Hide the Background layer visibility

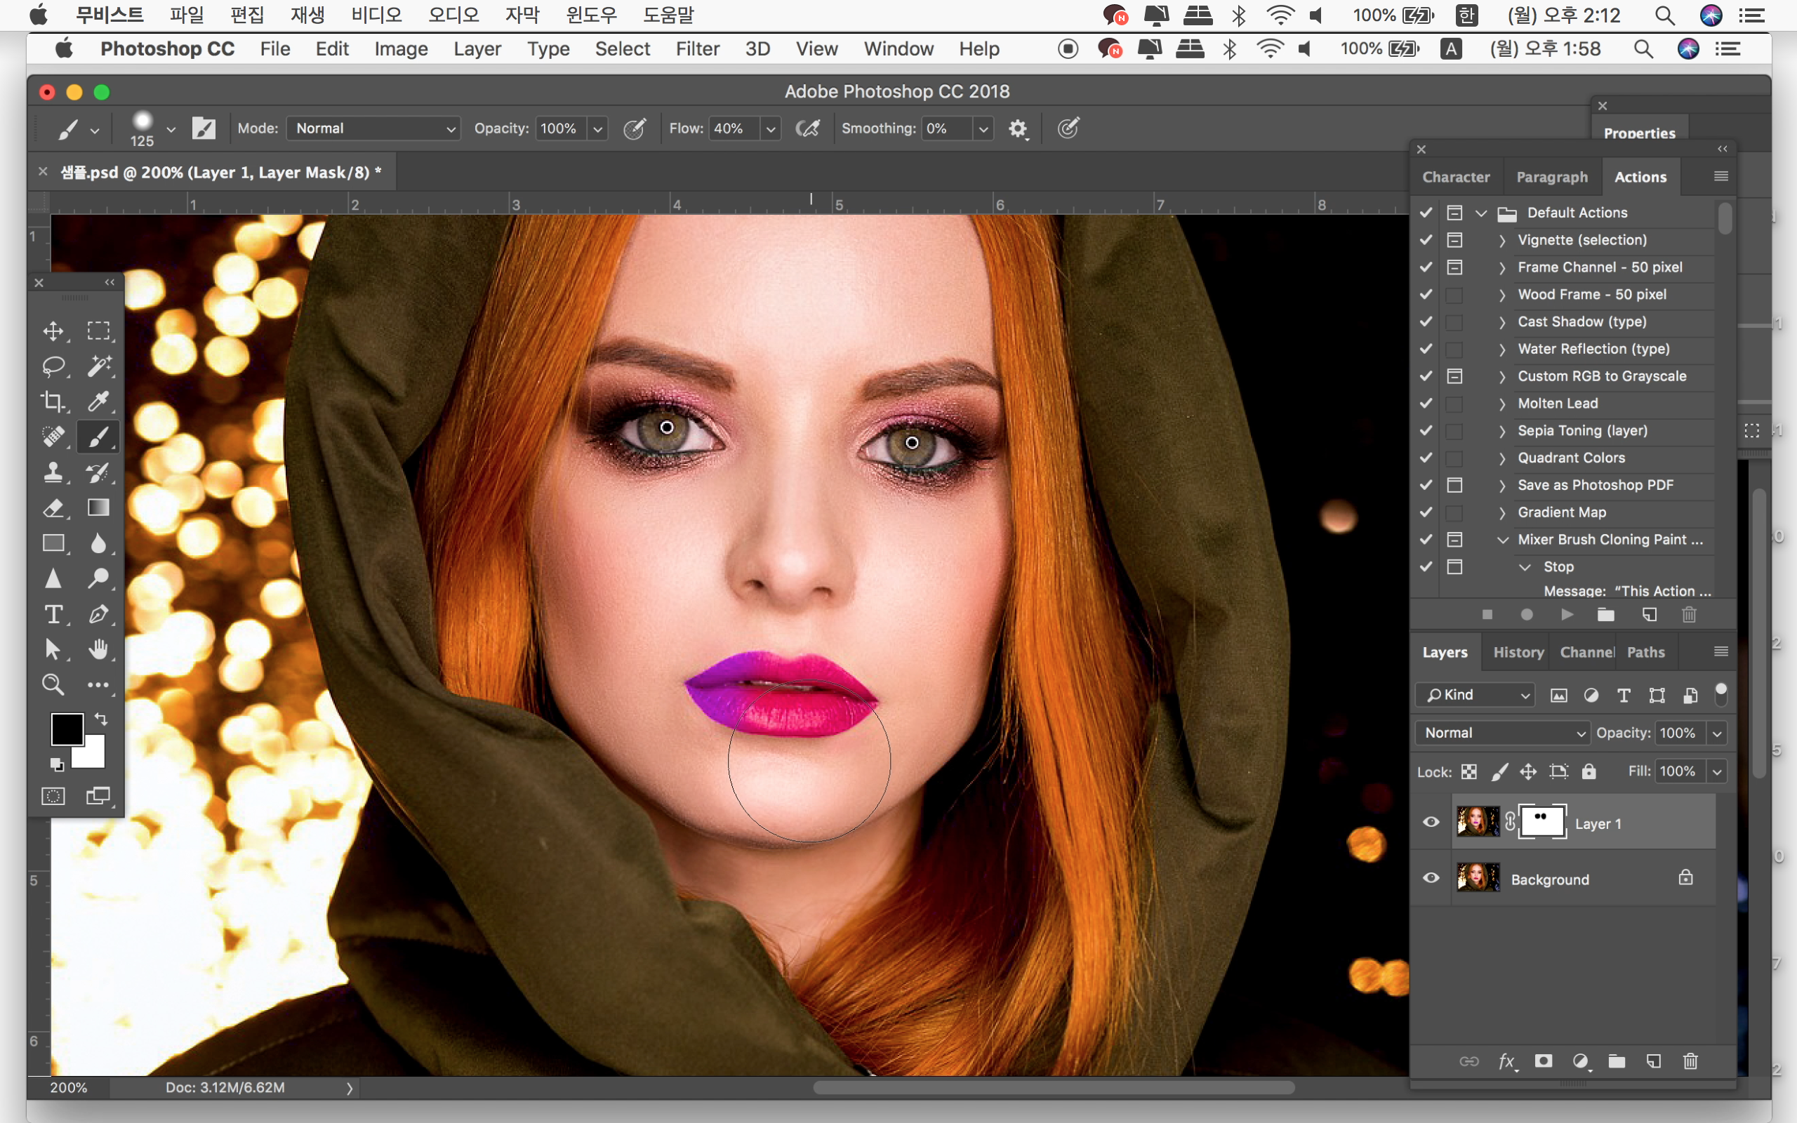pos(1431,879)
